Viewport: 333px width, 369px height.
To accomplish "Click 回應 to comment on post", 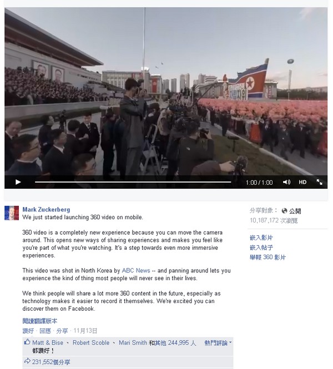I will (45, 331).
